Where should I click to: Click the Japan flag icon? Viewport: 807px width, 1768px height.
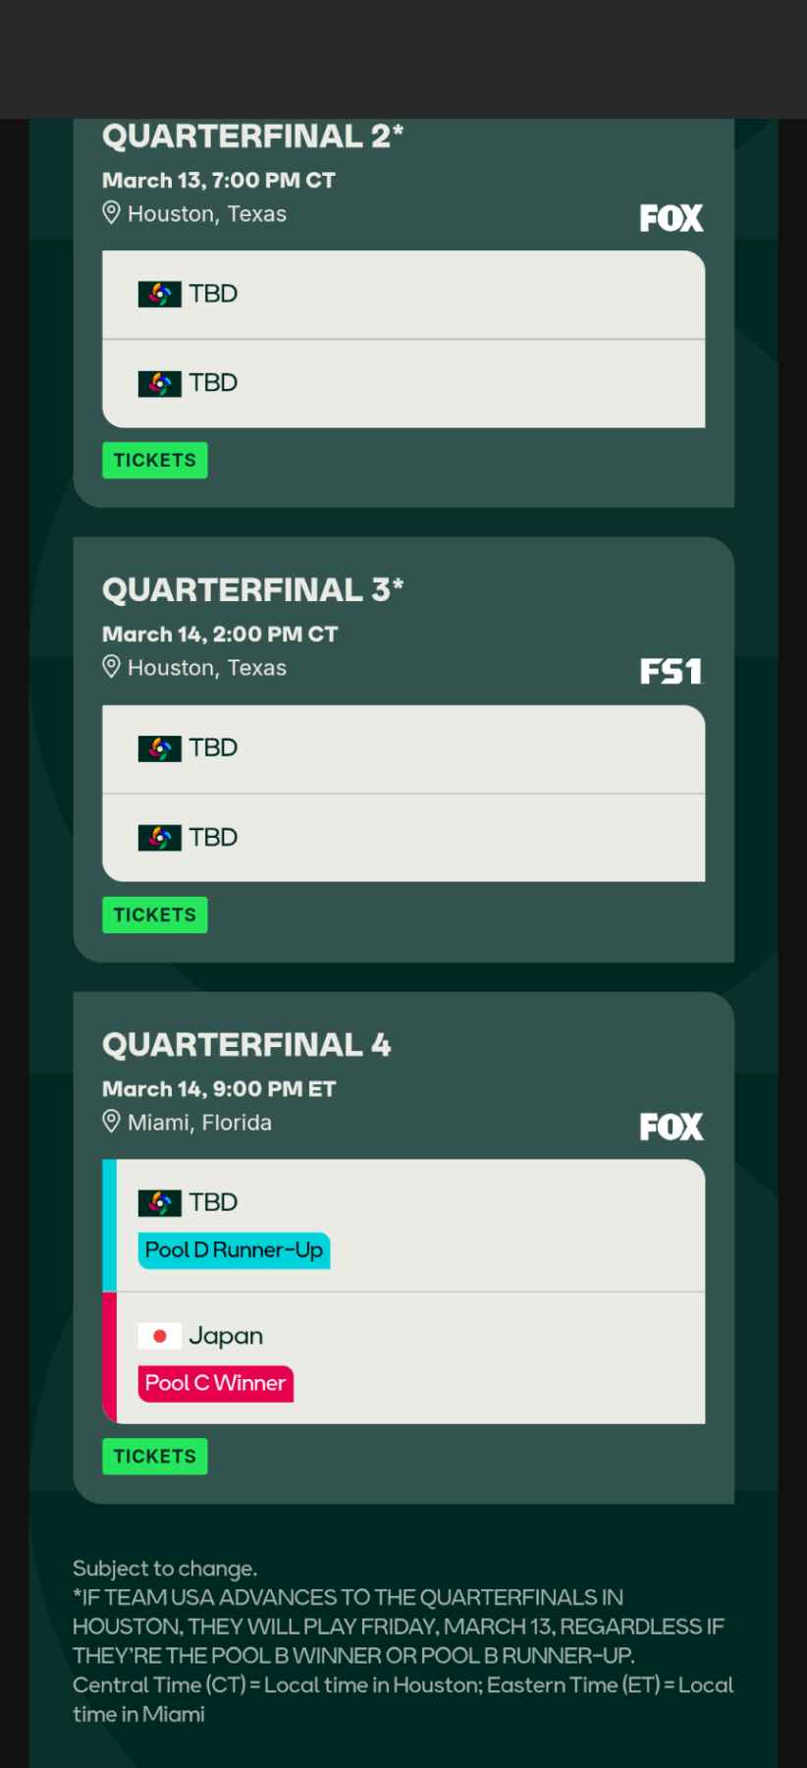(x=159, y=1336)
